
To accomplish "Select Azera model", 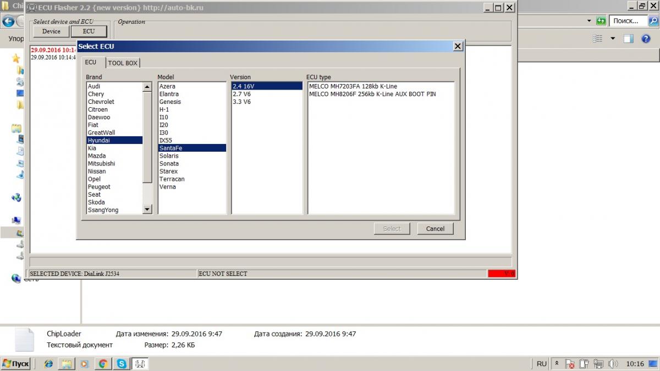I will coord(192,86).
